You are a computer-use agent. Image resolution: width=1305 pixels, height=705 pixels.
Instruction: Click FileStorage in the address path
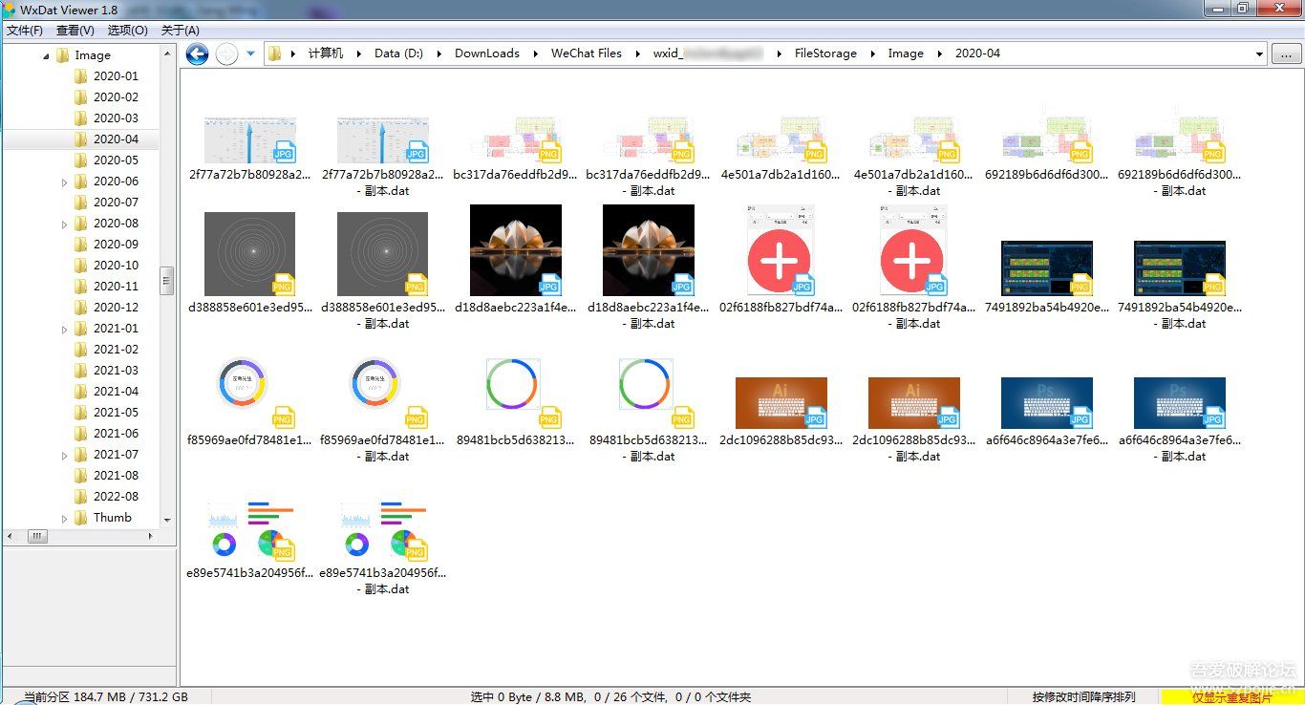pyautogui.click(x=825, y=53)
